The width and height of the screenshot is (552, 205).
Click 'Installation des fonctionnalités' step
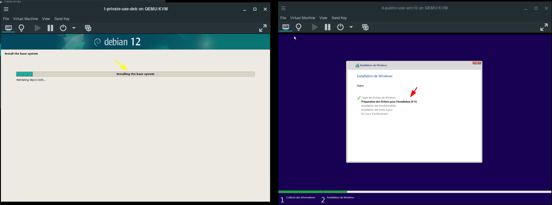pos(379,106)
